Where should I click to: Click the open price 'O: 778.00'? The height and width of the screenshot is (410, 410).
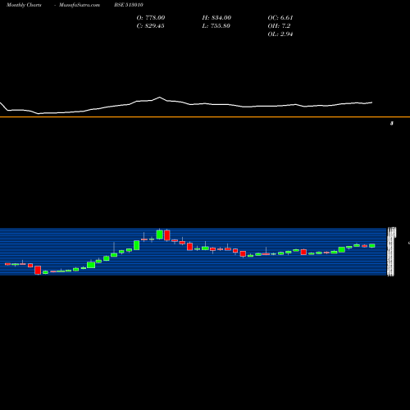151,17
